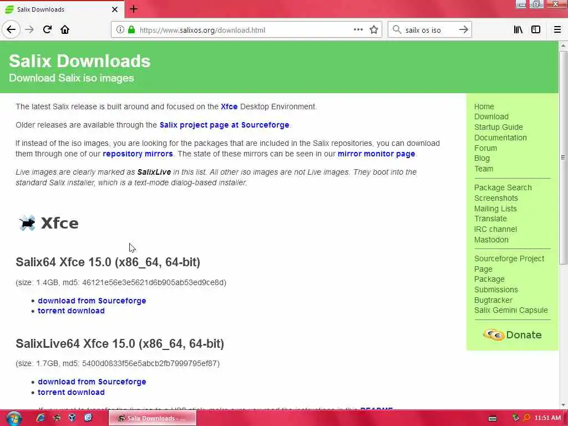Open Team in the sidebar
Screen dimensions: 568x426
tap(484, 169)
